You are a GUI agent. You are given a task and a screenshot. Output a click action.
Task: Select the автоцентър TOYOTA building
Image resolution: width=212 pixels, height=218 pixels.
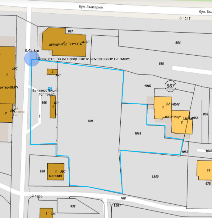(64, 39)
